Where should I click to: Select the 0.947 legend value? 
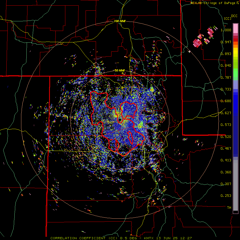pos(226,42)
